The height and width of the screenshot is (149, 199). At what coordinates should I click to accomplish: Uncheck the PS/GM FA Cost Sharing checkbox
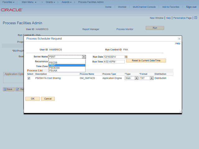tap(29, 78)
